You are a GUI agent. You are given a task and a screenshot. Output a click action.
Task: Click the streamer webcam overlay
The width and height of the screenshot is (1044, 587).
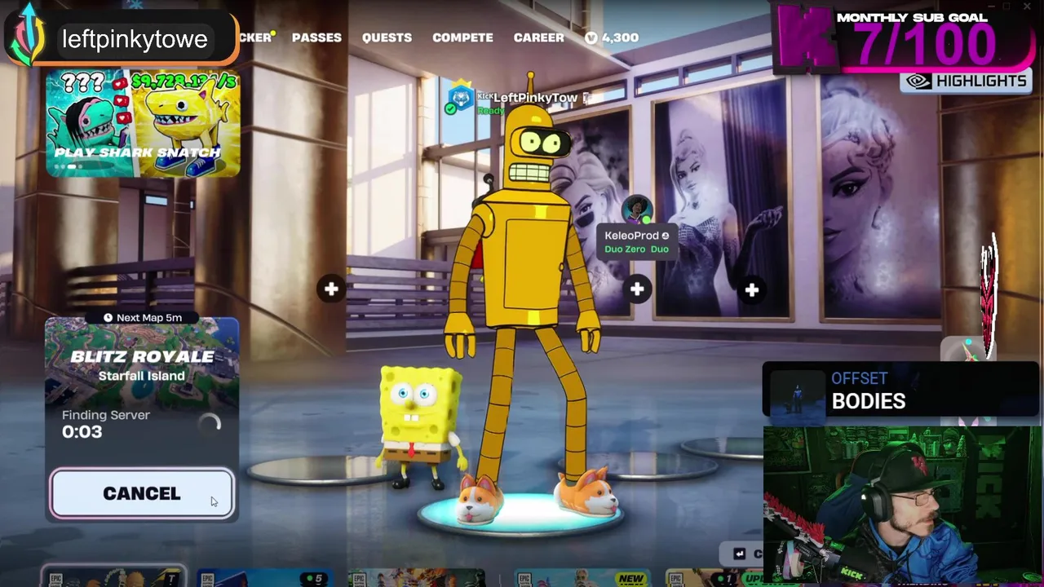coord(902,505)
